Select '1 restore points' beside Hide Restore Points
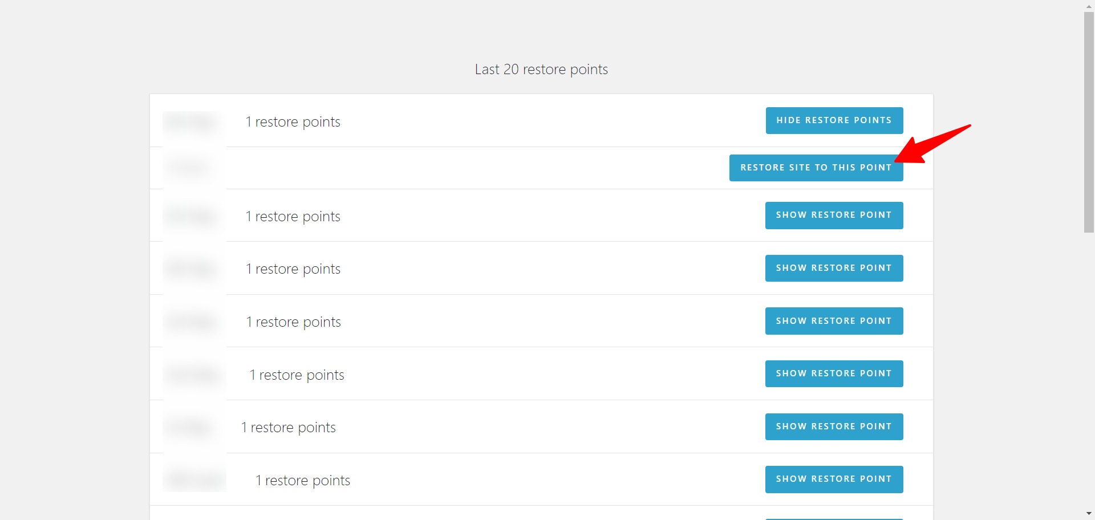1095x520 pixels. pyautogui.click(x=293, y=122)
